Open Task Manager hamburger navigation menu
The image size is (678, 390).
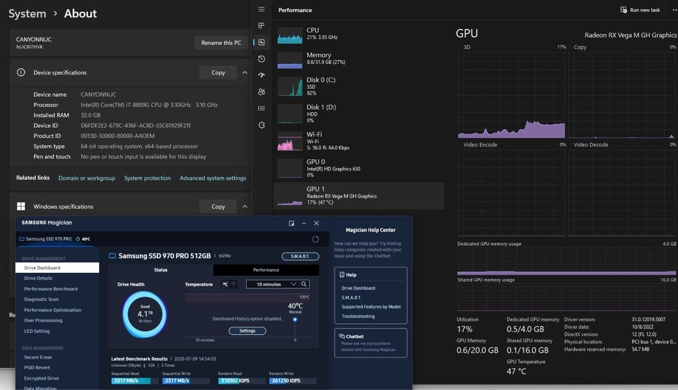click(262, 9)
